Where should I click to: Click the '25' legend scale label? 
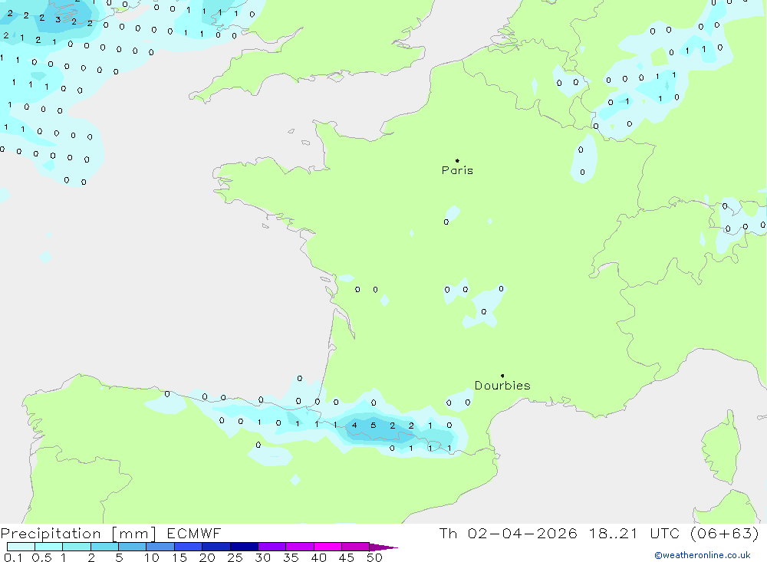tap(235, 557)
